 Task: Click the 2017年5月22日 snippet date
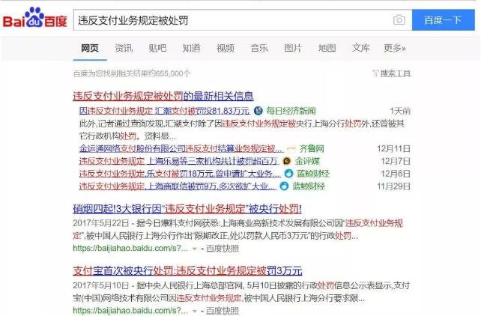point(101,223)
